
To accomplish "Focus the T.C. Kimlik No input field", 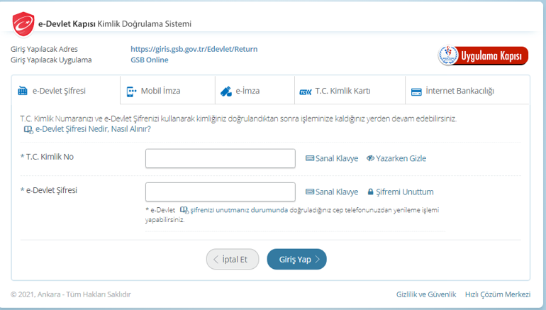I will pyautogui.click(x=220, y=158).
